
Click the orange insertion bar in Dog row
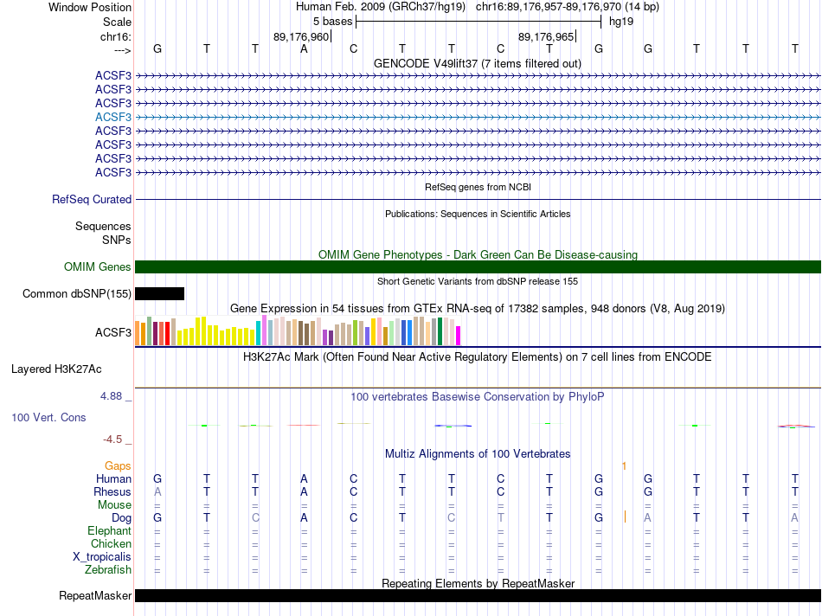625,517
